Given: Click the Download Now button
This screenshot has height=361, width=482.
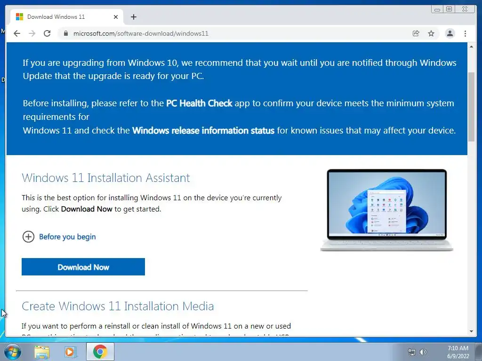Looking at the screenshot, I should pyautogui.click(x=83, y=267).
